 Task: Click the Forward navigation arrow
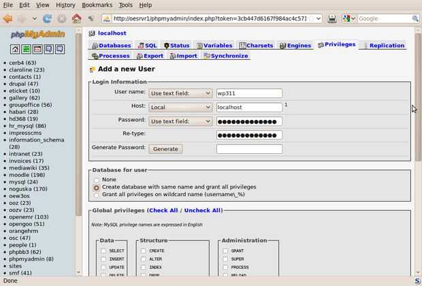22,18
